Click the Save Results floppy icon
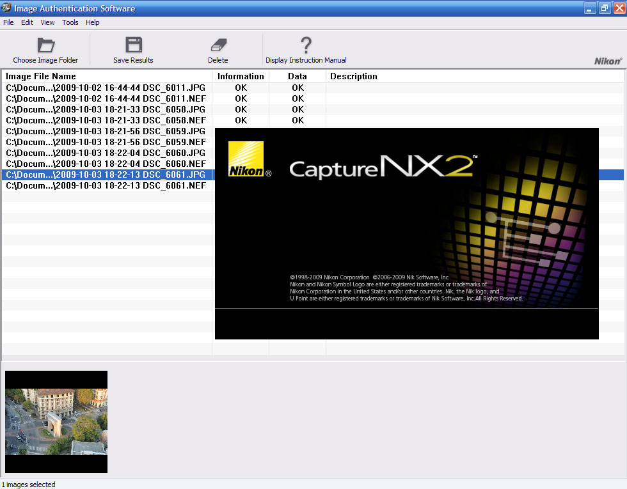 [134, 45]
